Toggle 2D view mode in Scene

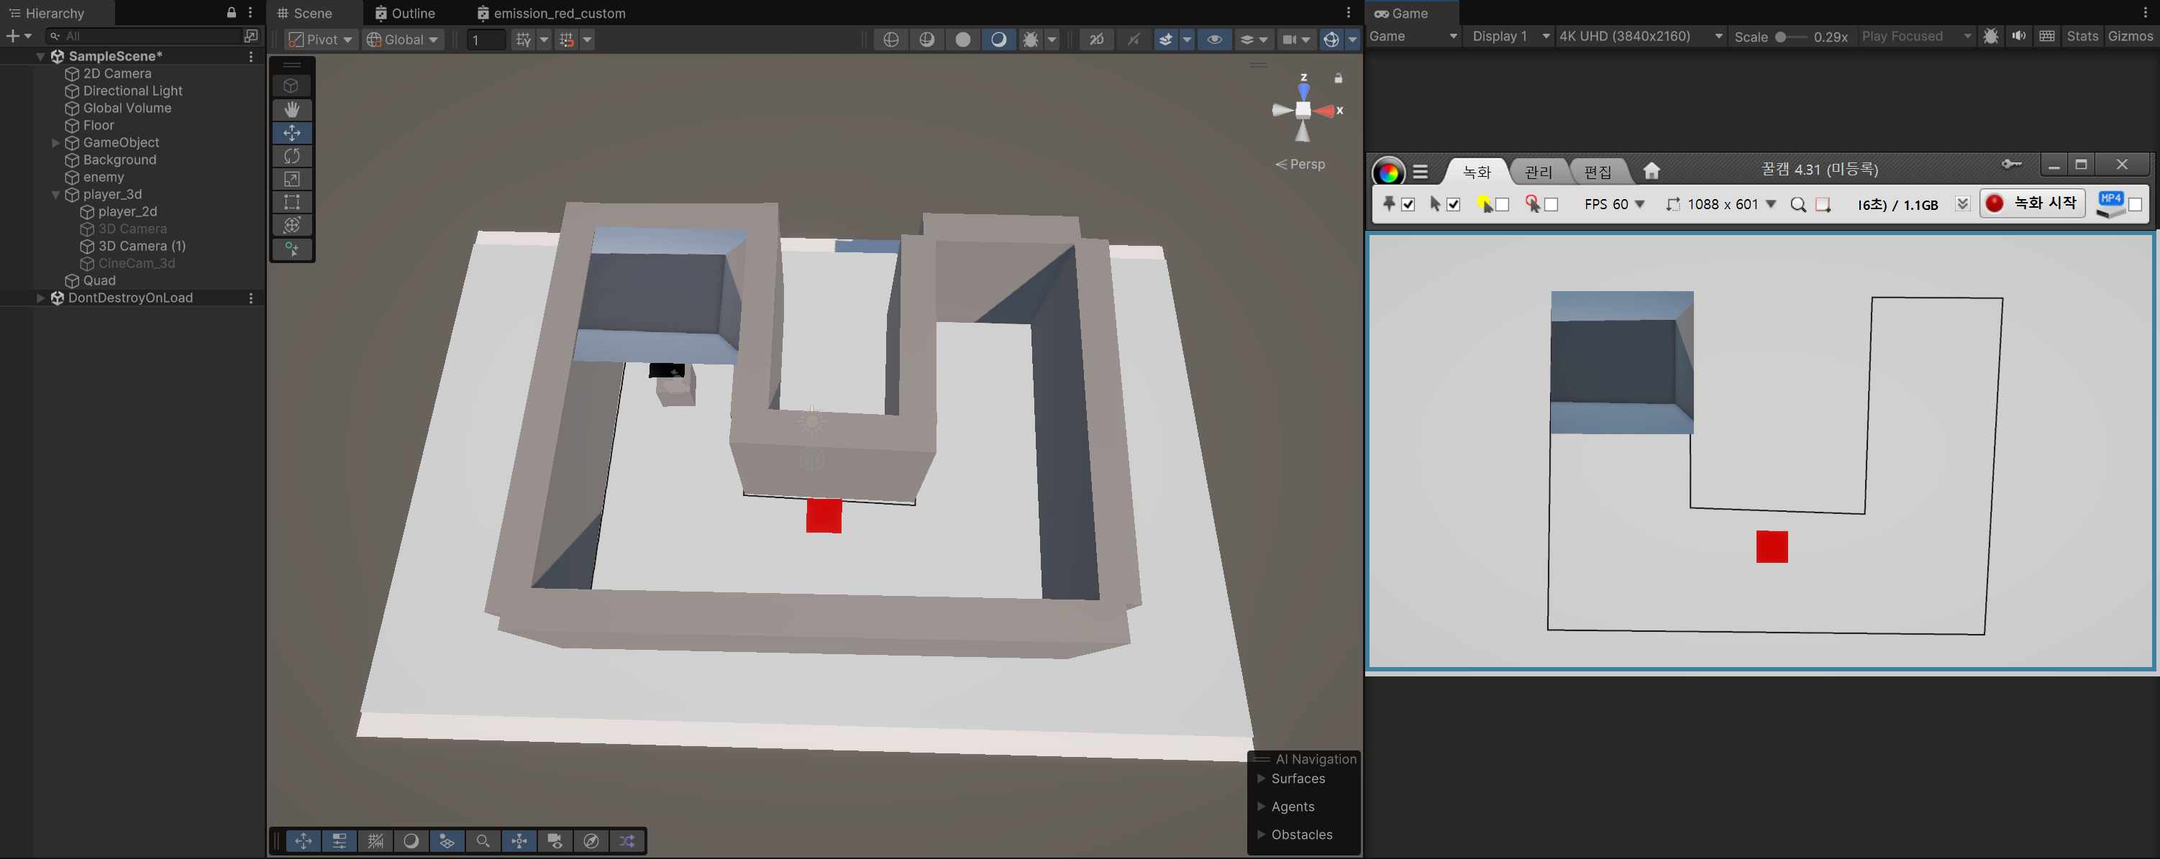(x=1096, y=40)
